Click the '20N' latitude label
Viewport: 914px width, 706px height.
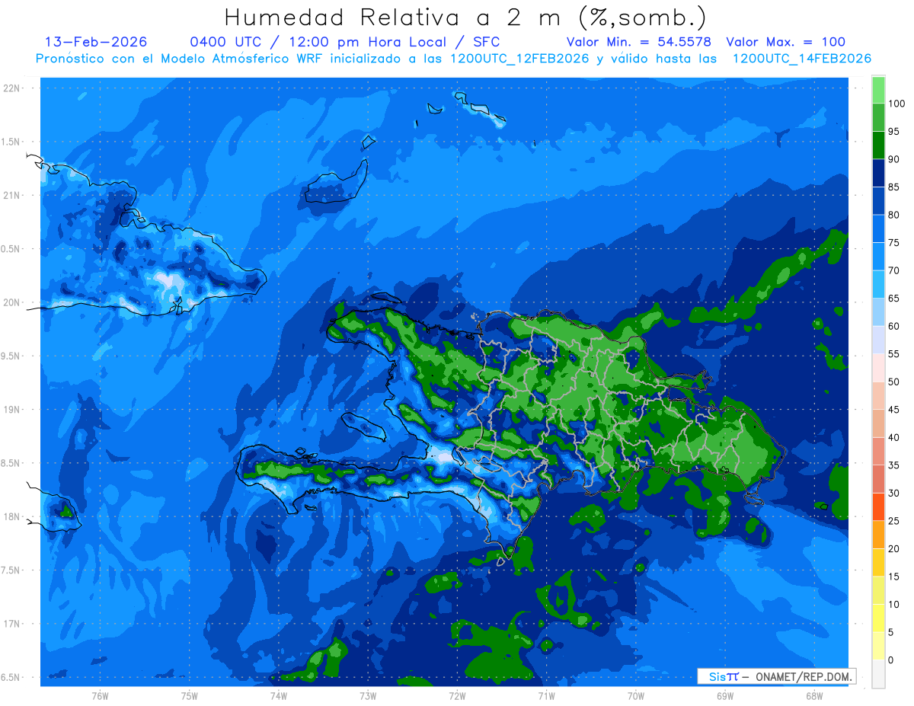click(x=11, y=302)
